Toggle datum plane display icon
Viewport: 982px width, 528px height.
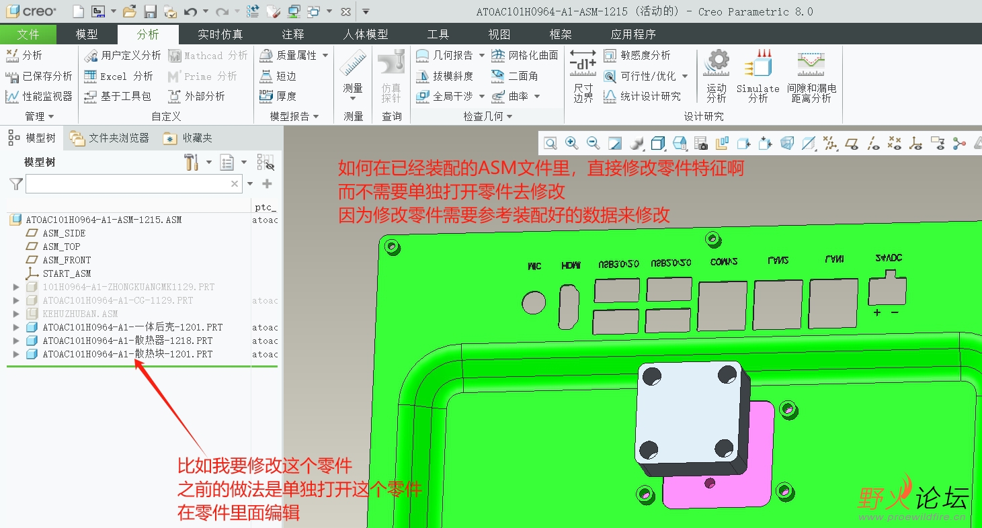click(x=852, y=143)
